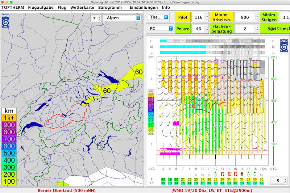Click the 9@45 km/h glide button
Screen dimensions: 290x193
(275, 29)
